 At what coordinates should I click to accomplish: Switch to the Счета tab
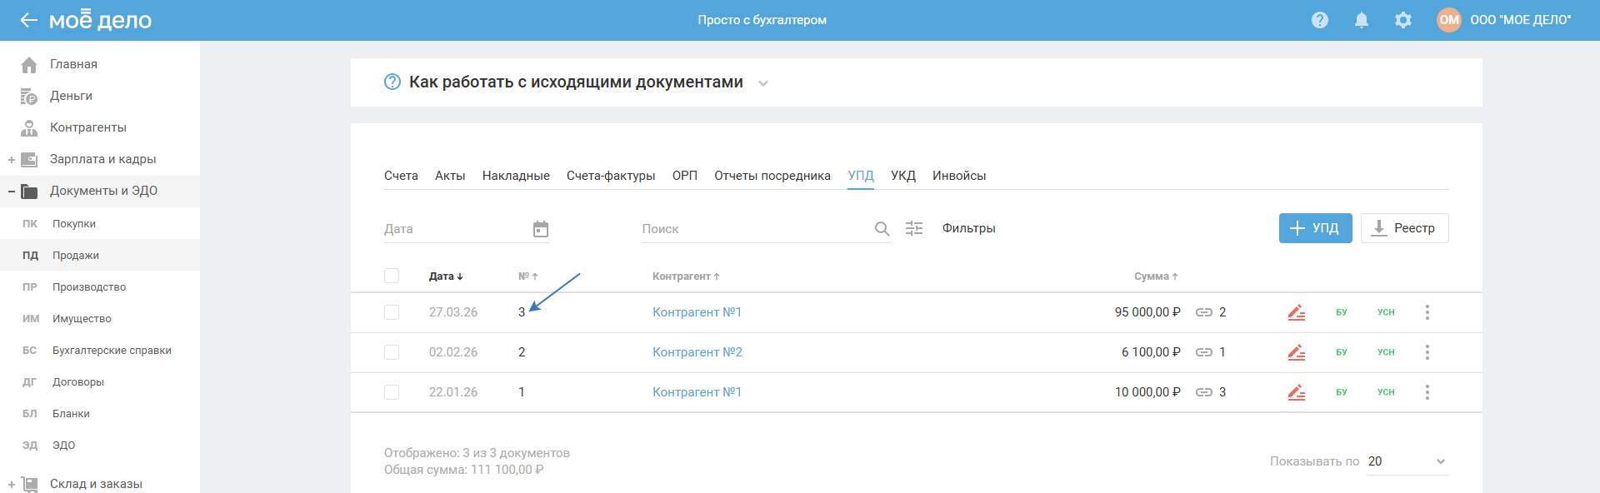[401, 176]
